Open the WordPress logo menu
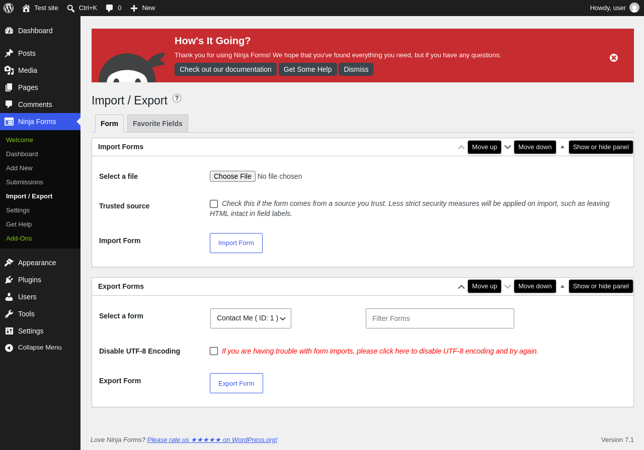The width and height of the screenshot is (644, 450). point(9,8)
